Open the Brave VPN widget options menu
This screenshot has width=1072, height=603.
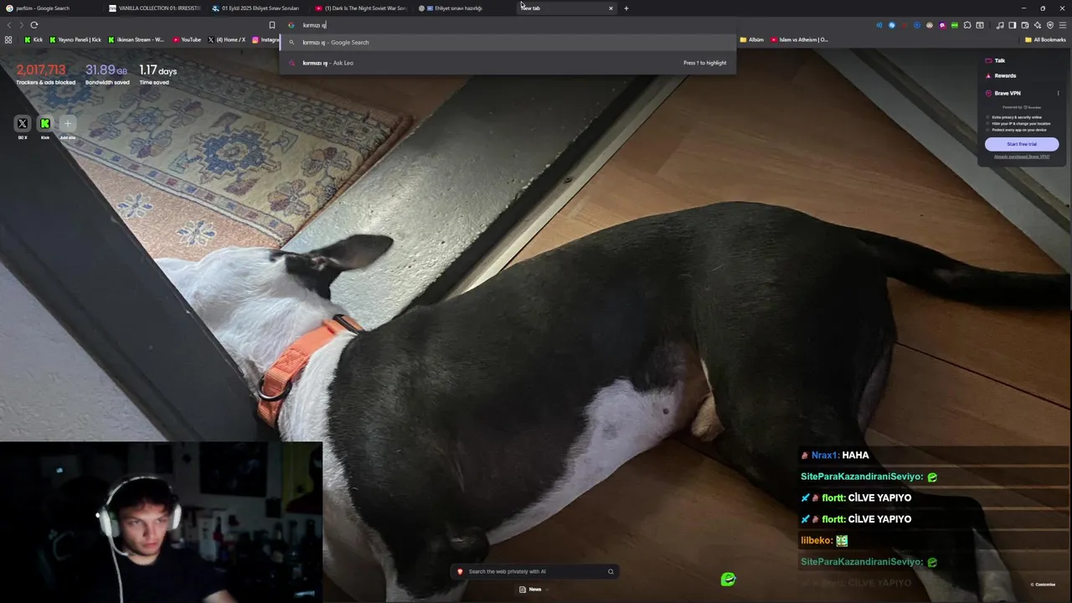(1058, 93)
